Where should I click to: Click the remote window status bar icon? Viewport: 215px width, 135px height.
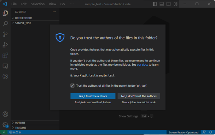[4, 132]
